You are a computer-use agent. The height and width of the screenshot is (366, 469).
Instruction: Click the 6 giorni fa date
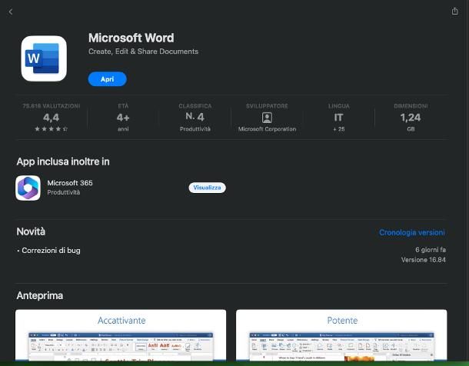pyautogui.click(x=431, y=249)
